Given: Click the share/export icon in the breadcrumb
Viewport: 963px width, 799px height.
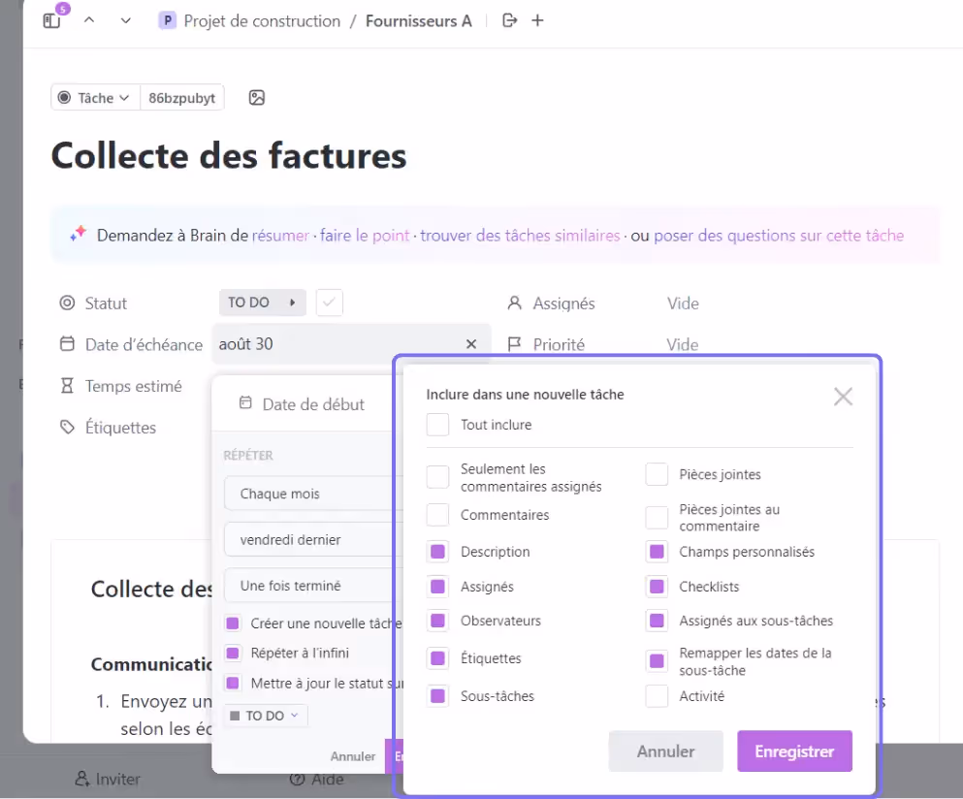Looking at the screenshot, I should coord(508,20).
